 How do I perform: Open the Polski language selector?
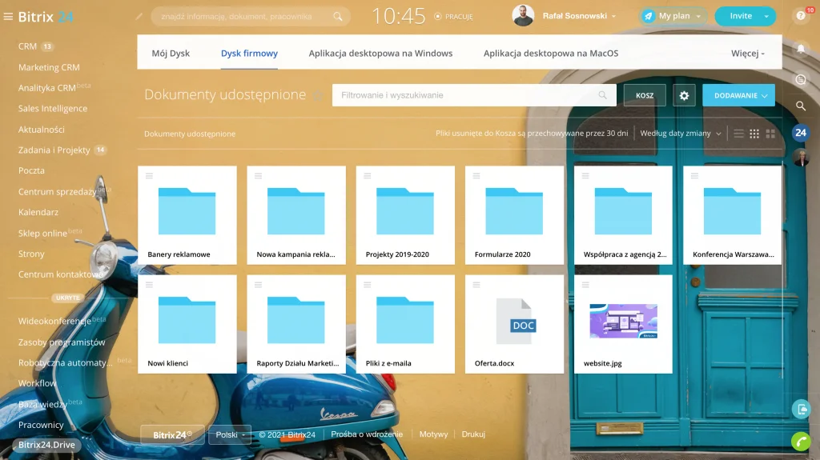[230, 434]
